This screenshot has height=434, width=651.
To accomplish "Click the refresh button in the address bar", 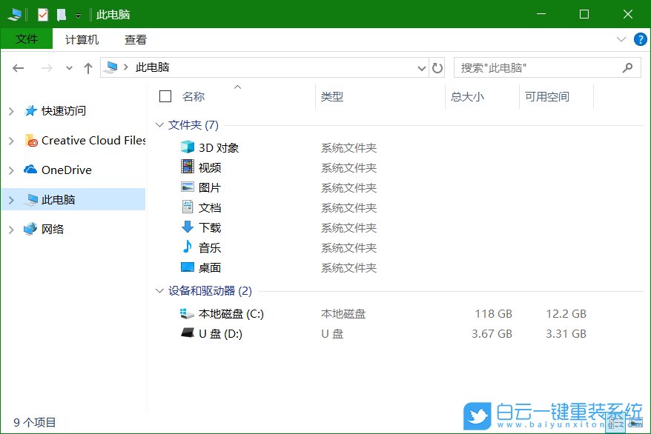I will tap(438, 67).
